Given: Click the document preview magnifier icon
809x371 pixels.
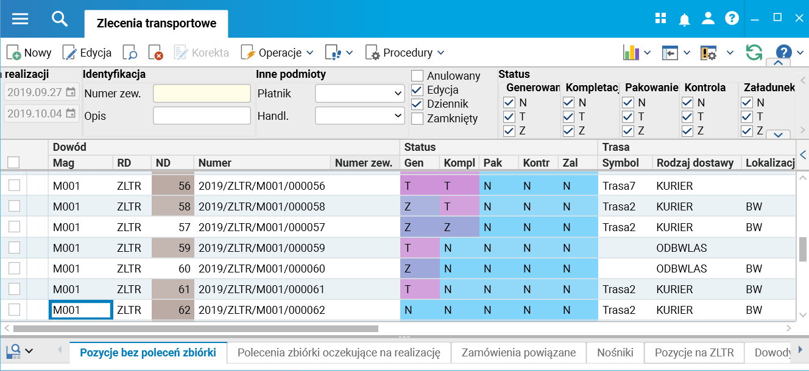Looking at the screenshot, I should pyautogui.click(x=130, y=53).
